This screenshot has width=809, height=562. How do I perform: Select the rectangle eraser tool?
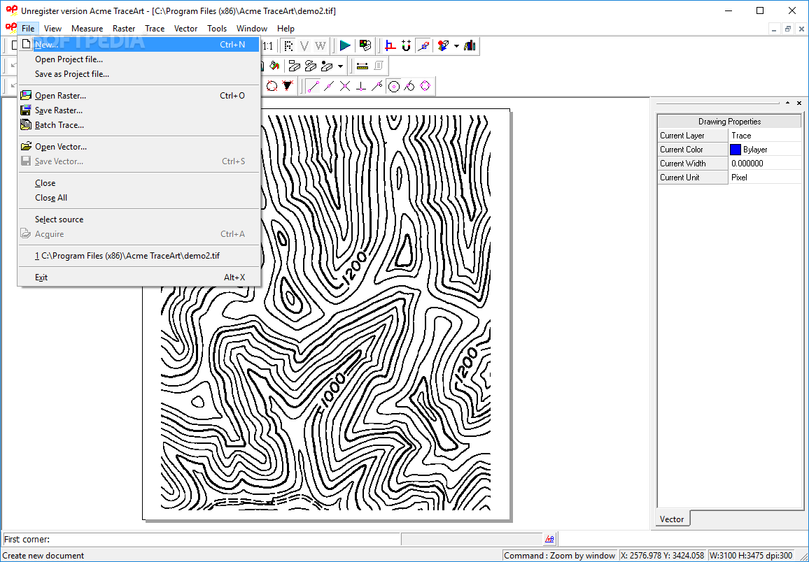(294, 66)
